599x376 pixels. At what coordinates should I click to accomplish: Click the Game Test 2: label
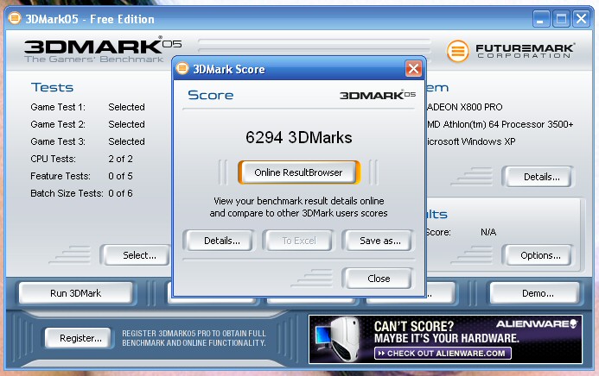[58, 124]
